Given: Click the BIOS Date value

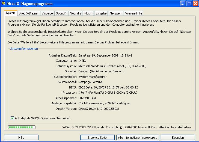Looking at the screenshot, I should pos(108,87).
